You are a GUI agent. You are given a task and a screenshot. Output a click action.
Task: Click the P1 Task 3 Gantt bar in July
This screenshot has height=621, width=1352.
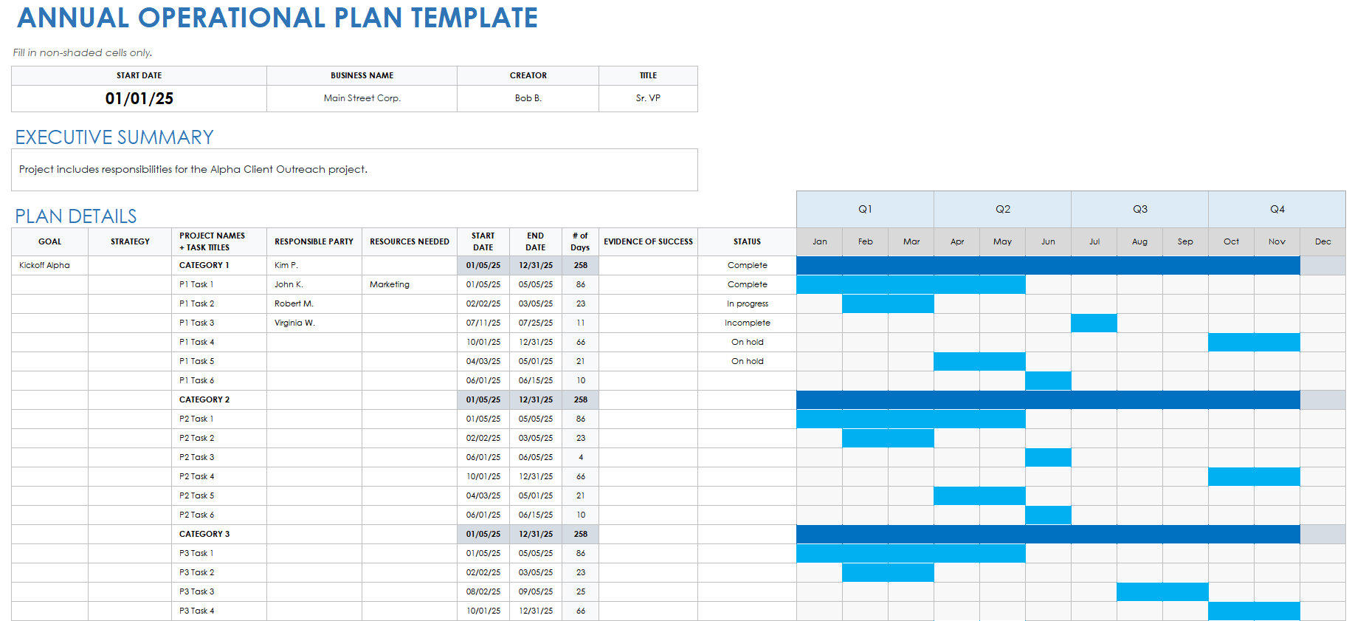tap(1094, 323)
